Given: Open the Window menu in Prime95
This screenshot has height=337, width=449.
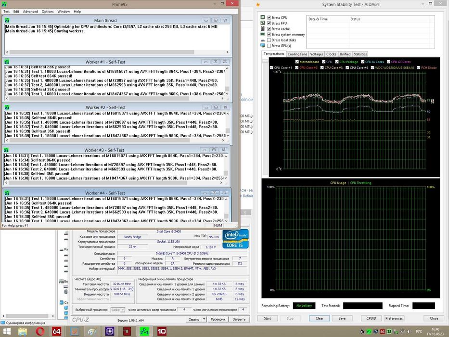Looking at the screenshot, I should pyautogui.click(x=64, y=12).
